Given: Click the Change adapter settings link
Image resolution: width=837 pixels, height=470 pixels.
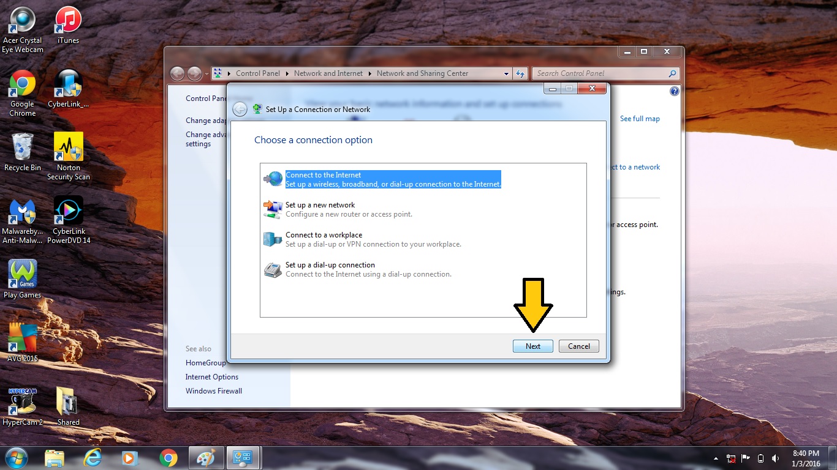Looking at the screenshot, I should pos(206,121).
